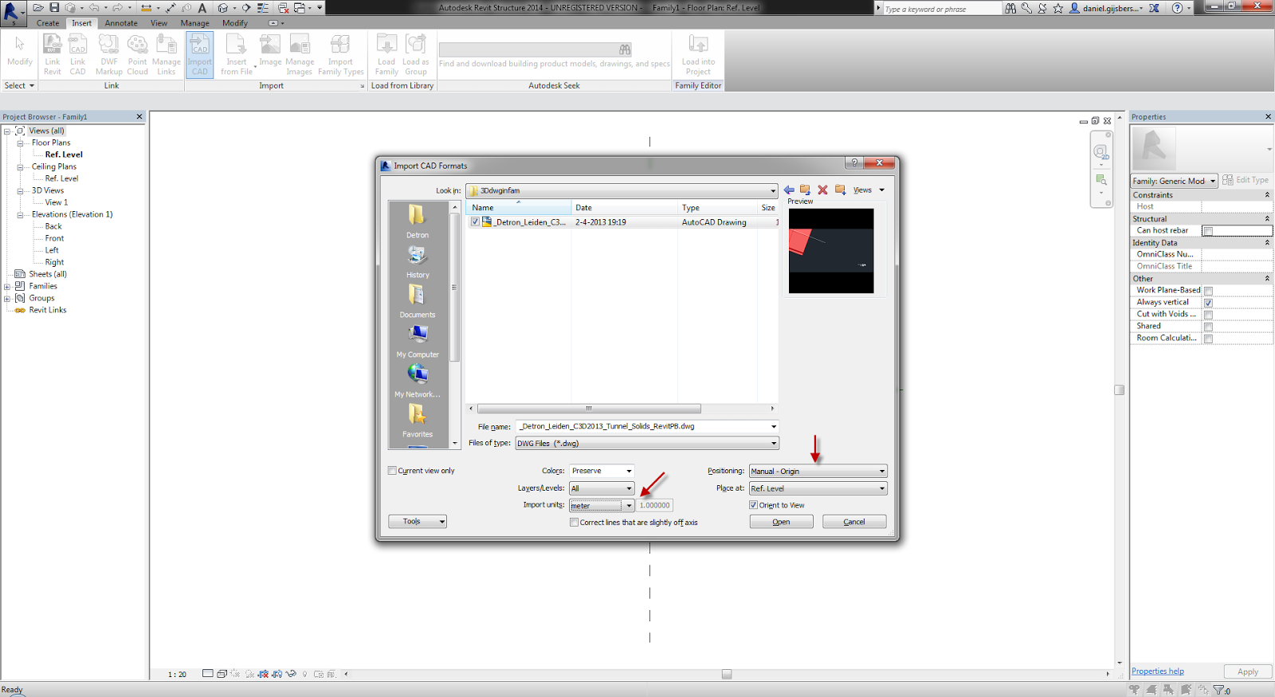
Task: Toggle the Always vertical checkbox
Action: click(x=1208, y=303)
